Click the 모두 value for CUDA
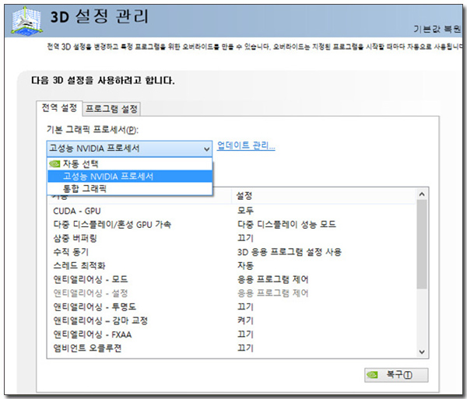This screenshot has width=467, height=399. [x=245, y=211]
